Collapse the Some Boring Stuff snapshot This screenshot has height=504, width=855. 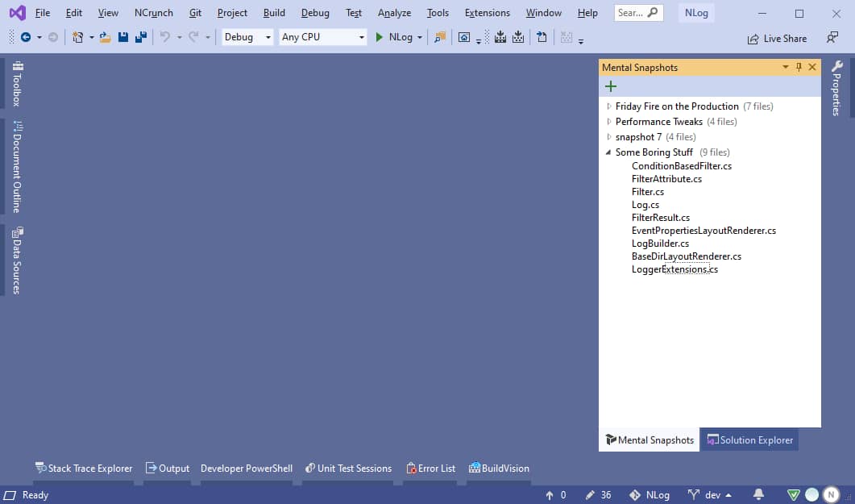(609, 152)
